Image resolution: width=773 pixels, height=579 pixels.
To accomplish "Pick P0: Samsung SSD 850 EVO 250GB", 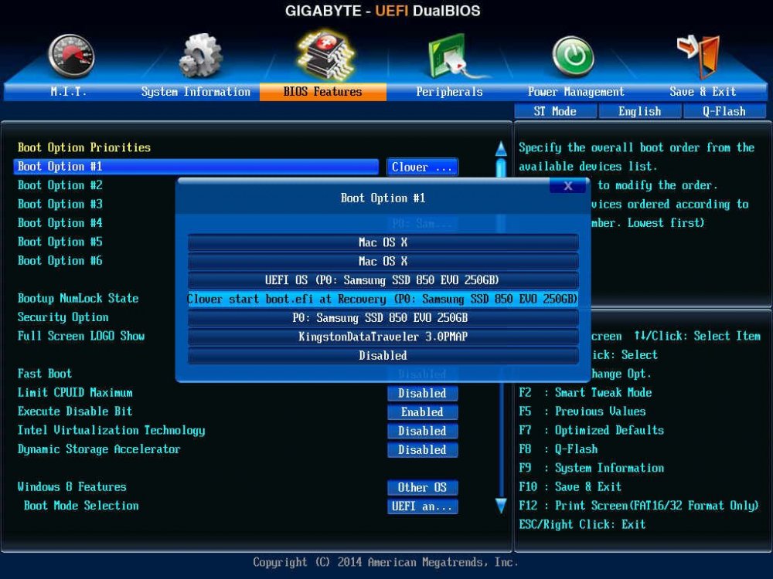I will [383, 317].
